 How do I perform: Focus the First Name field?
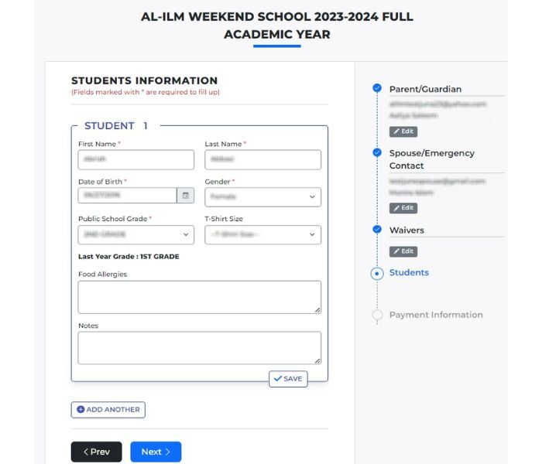pos(136,159)
